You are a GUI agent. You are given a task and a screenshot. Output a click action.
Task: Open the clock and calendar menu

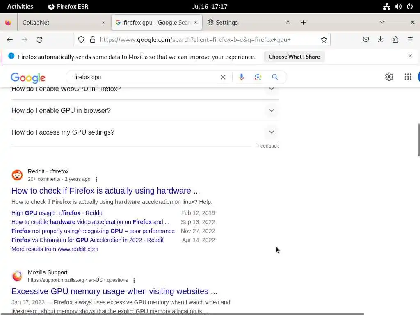[x=210, y=7]
